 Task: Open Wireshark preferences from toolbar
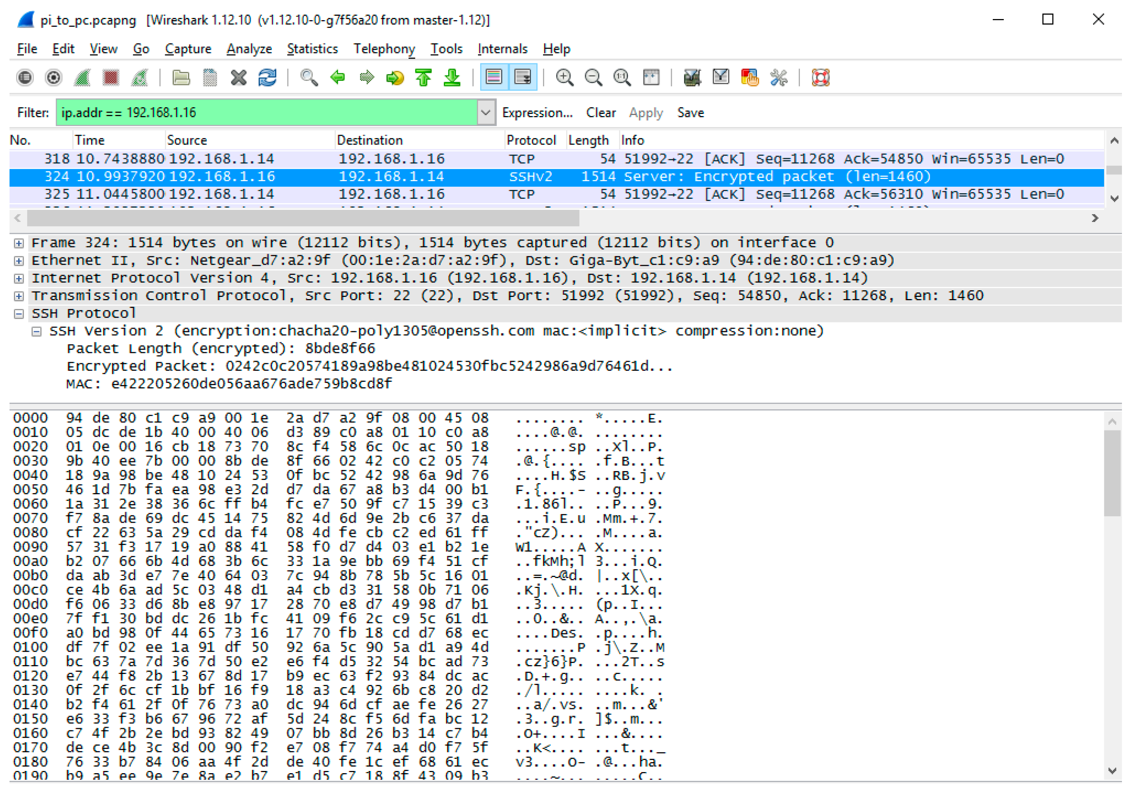tap(779, 78)
